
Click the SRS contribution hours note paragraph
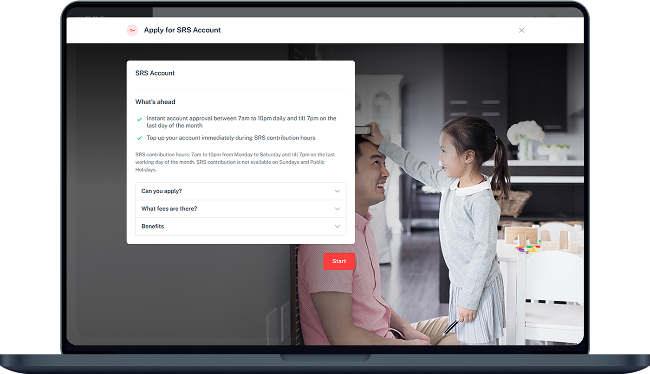(x=235, y=162)
